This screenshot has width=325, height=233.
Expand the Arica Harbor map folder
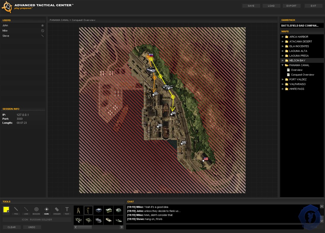[283, 37]
